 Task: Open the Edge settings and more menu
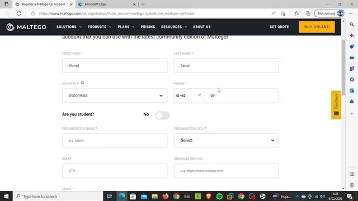click(351, 13)
